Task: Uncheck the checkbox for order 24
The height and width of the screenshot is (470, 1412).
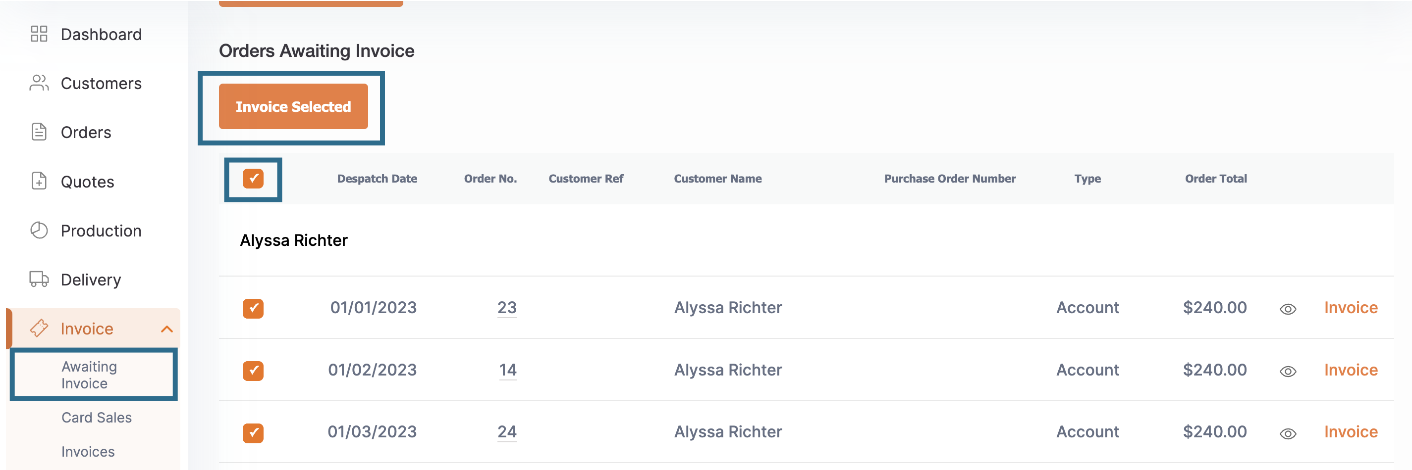Action: click(x=253, y=433)
